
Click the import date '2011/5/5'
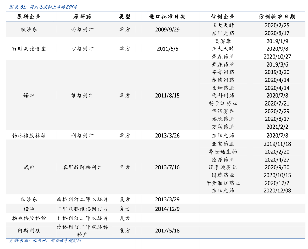tap(167, 49)
